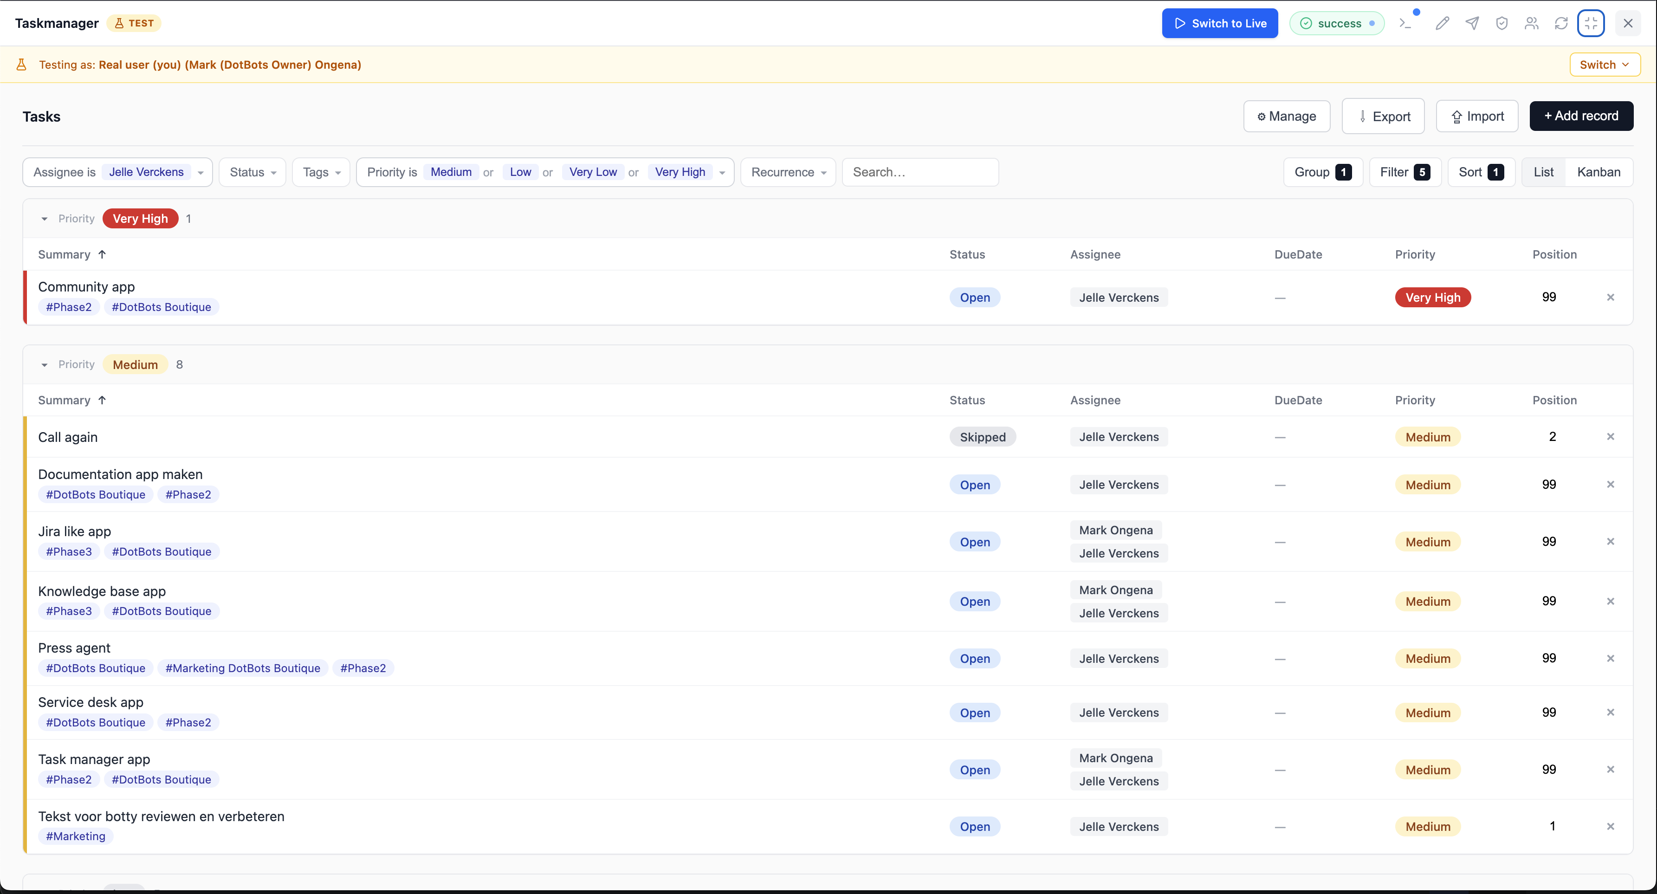Click the Jelle Verckens chip in Assignee filter

[x=146, y=172]
